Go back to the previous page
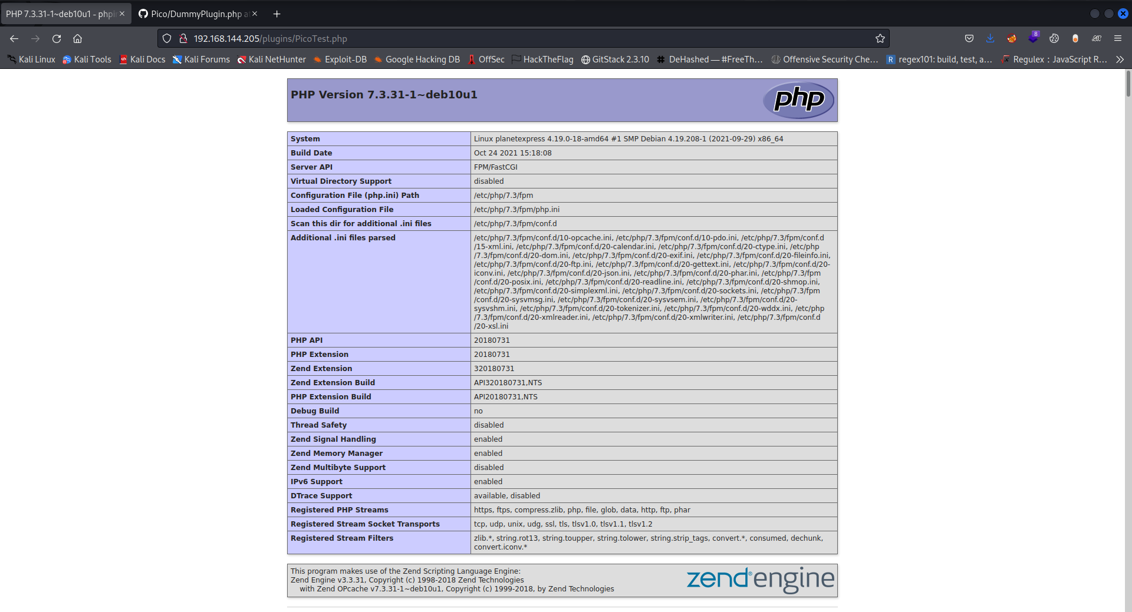1132x612 pixels. [x=14, y=38]
